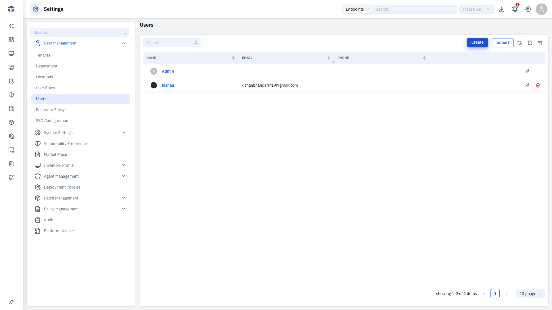The height and width of the screenshot is (310, 552).
Task: Open the sparkle AI assistant icon
Action: (x=11, y=26)
